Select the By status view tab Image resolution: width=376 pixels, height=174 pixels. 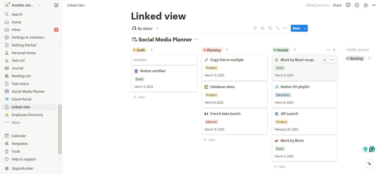pyautogui.click(x=142, y=28)
